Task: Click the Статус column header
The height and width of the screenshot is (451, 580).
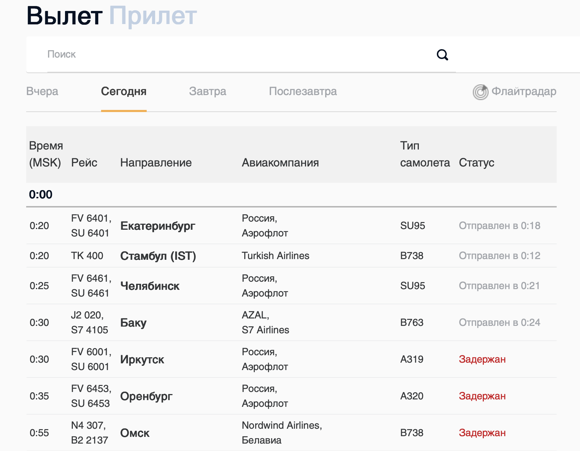Action: [476, 163]
